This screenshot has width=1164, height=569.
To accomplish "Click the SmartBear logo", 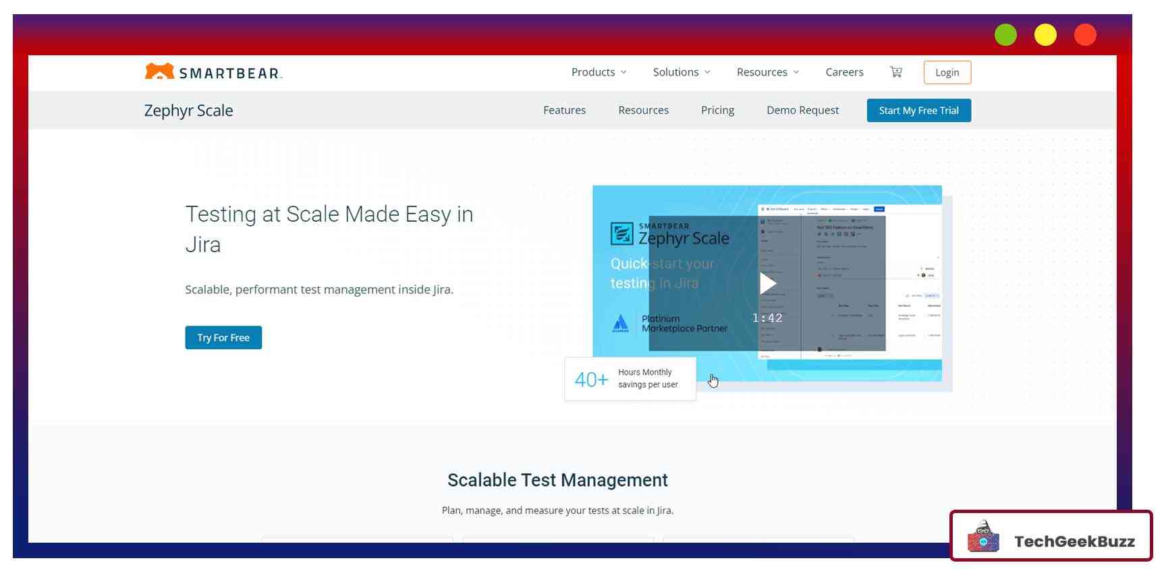I will point(213,72).
